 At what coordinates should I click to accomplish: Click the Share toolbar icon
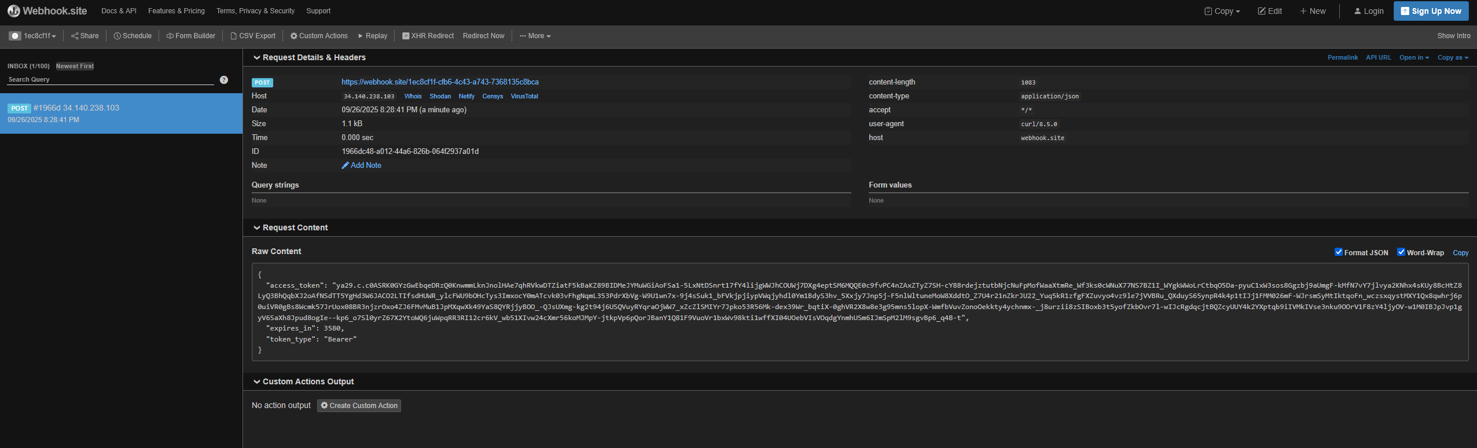click(75, 36)
